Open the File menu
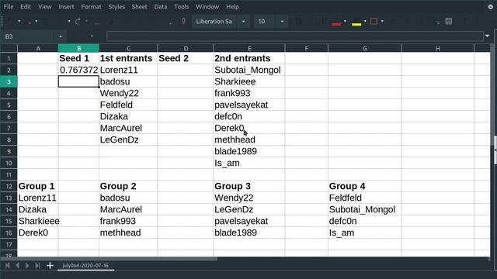Screen dimensions: 497x279 pos(9,7)
